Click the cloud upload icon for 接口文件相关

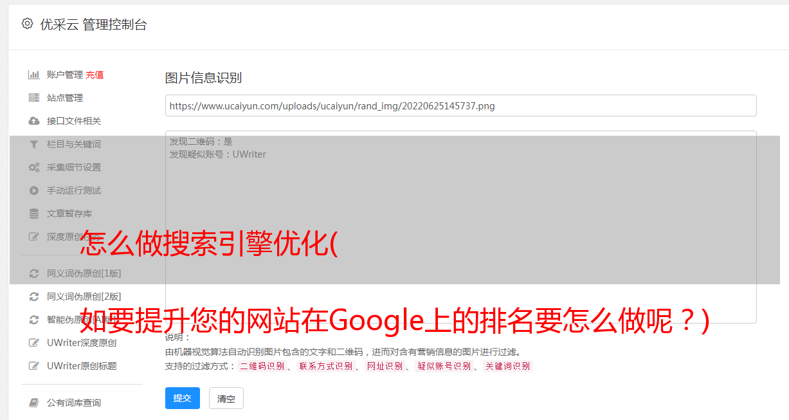point(34,121)
